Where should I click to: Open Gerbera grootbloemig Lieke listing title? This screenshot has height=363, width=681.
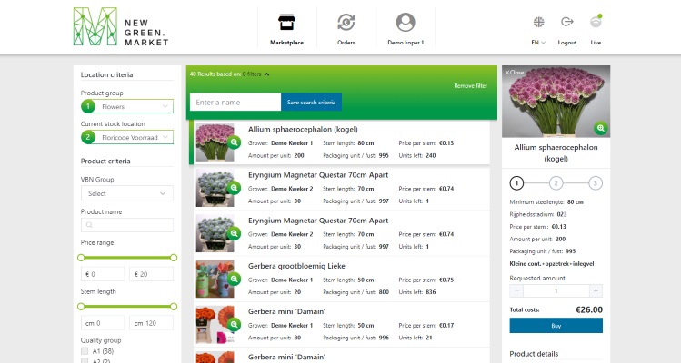[296, 266]
